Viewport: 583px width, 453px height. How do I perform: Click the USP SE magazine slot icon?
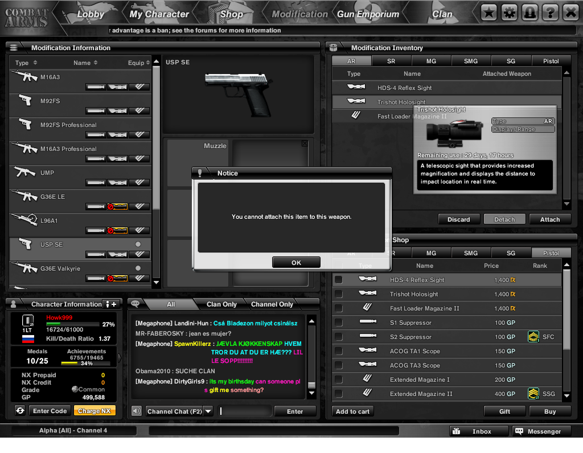pos(139,255)
